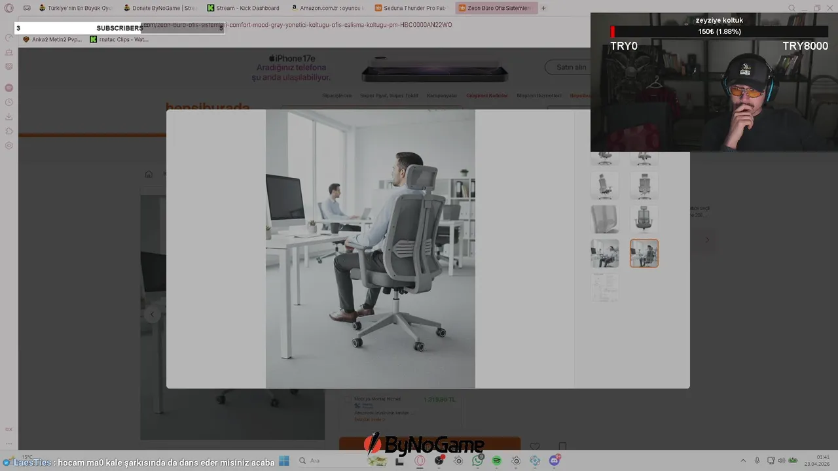Image resolution: width=838 pixels, height=471 pixels.
Task: Select the orange-highlighted office scene thumbnail
Action: coord(644,253)
